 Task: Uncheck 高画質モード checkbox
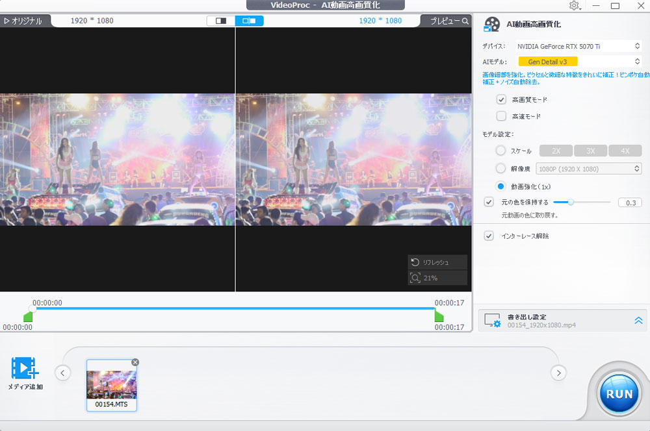click(501, 99)
